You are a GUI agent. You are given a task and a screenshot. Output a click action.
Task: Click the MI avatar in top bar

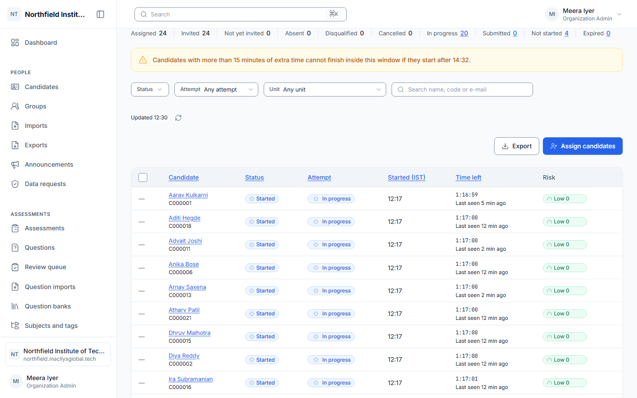click(552, 14)
